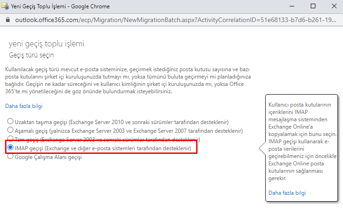
Task: Select the Uzaktan taşıma geçişi radio button
Action: (10, 122)
